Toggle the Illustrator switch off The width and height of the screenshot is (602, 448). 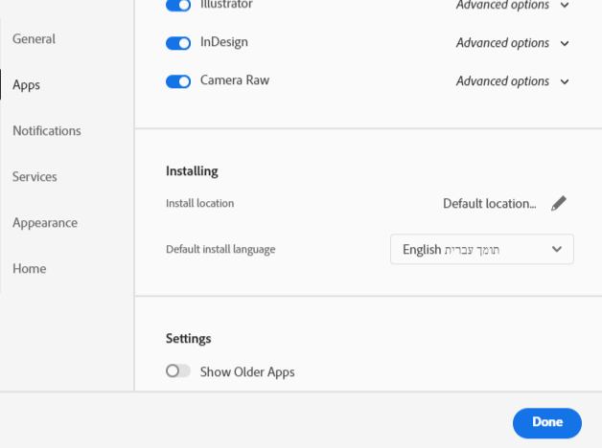(178, 6)
